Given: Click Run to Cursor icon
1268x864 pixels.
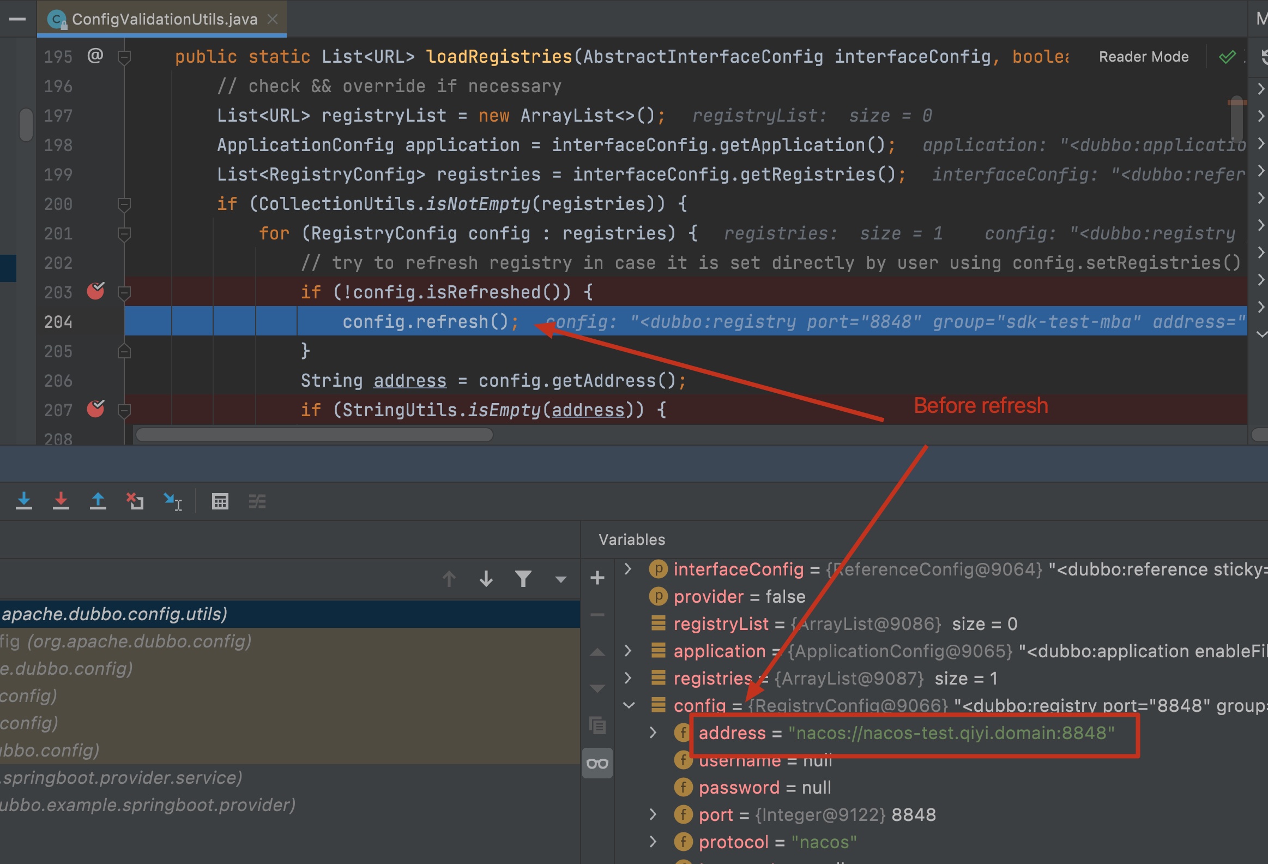Looking at the screenshot, I should coord(172,501).
